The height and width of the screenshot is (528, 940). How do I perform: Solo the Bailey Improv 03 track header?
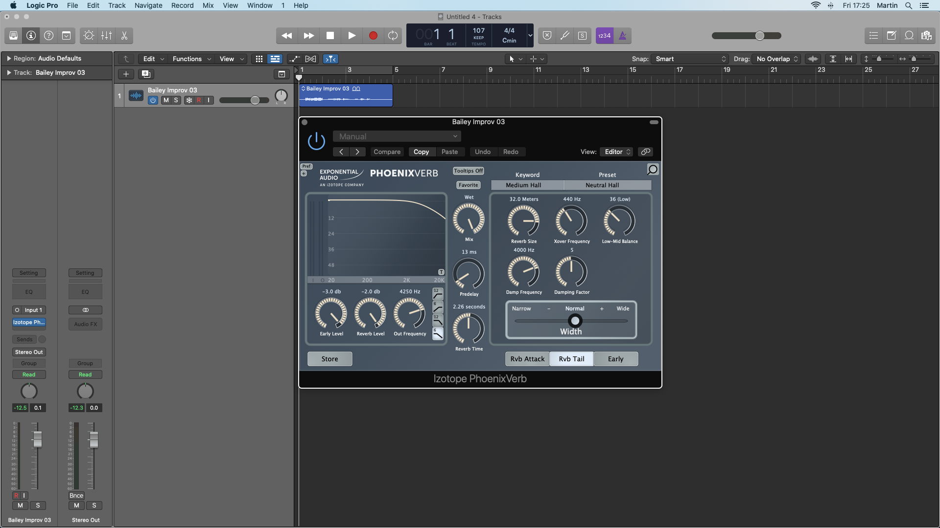(176, 100)
